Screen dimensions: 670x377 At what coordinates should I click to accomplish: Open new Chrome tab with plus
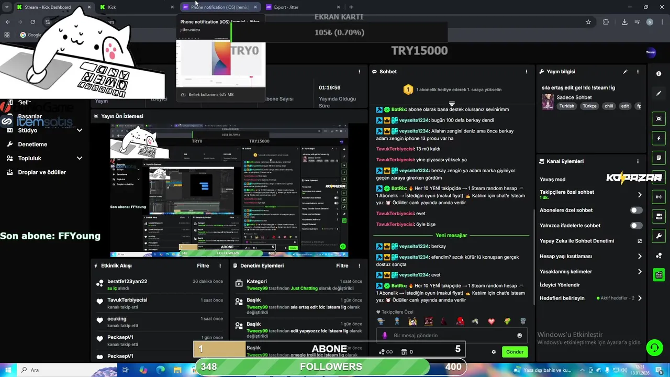tap(351, 7)
